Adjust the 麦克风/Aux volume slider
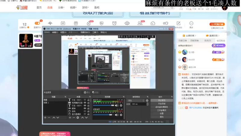 click(104, 105)
